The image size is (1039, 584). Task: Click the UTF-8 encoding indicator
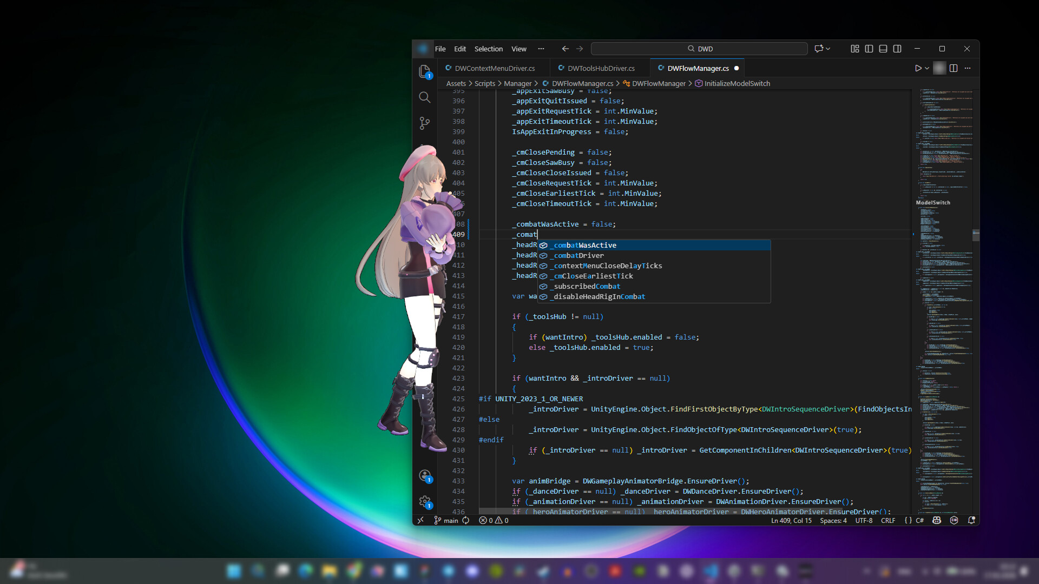[x=863, y=520]
